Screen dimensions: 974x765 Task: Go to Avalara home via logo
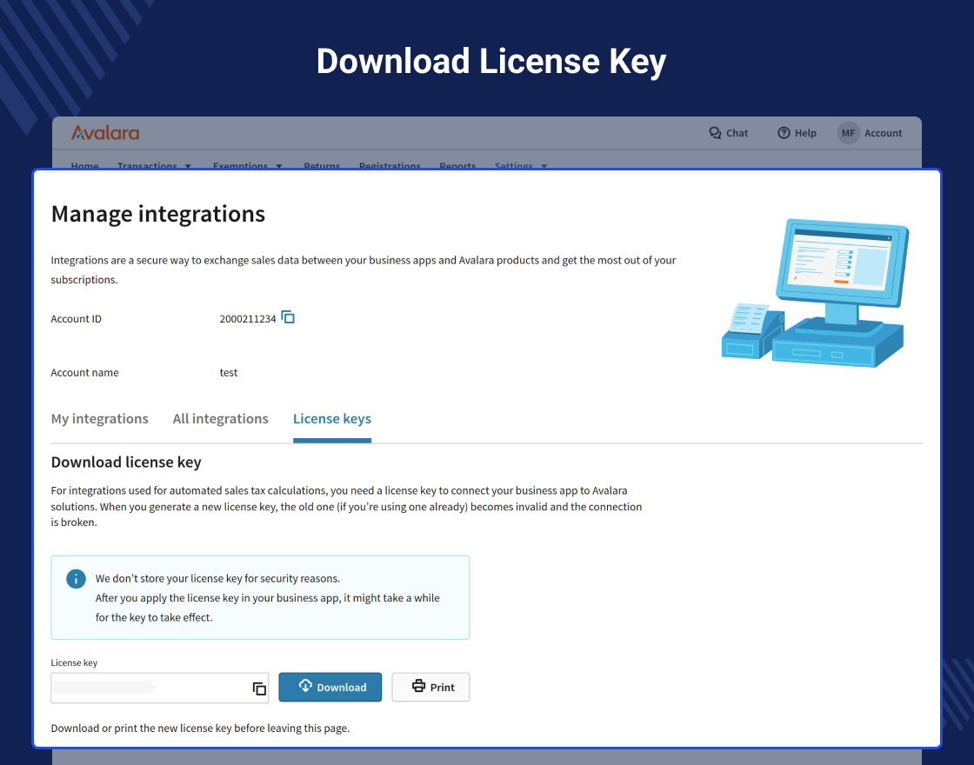pyautogui.click(x=105, y=132)
